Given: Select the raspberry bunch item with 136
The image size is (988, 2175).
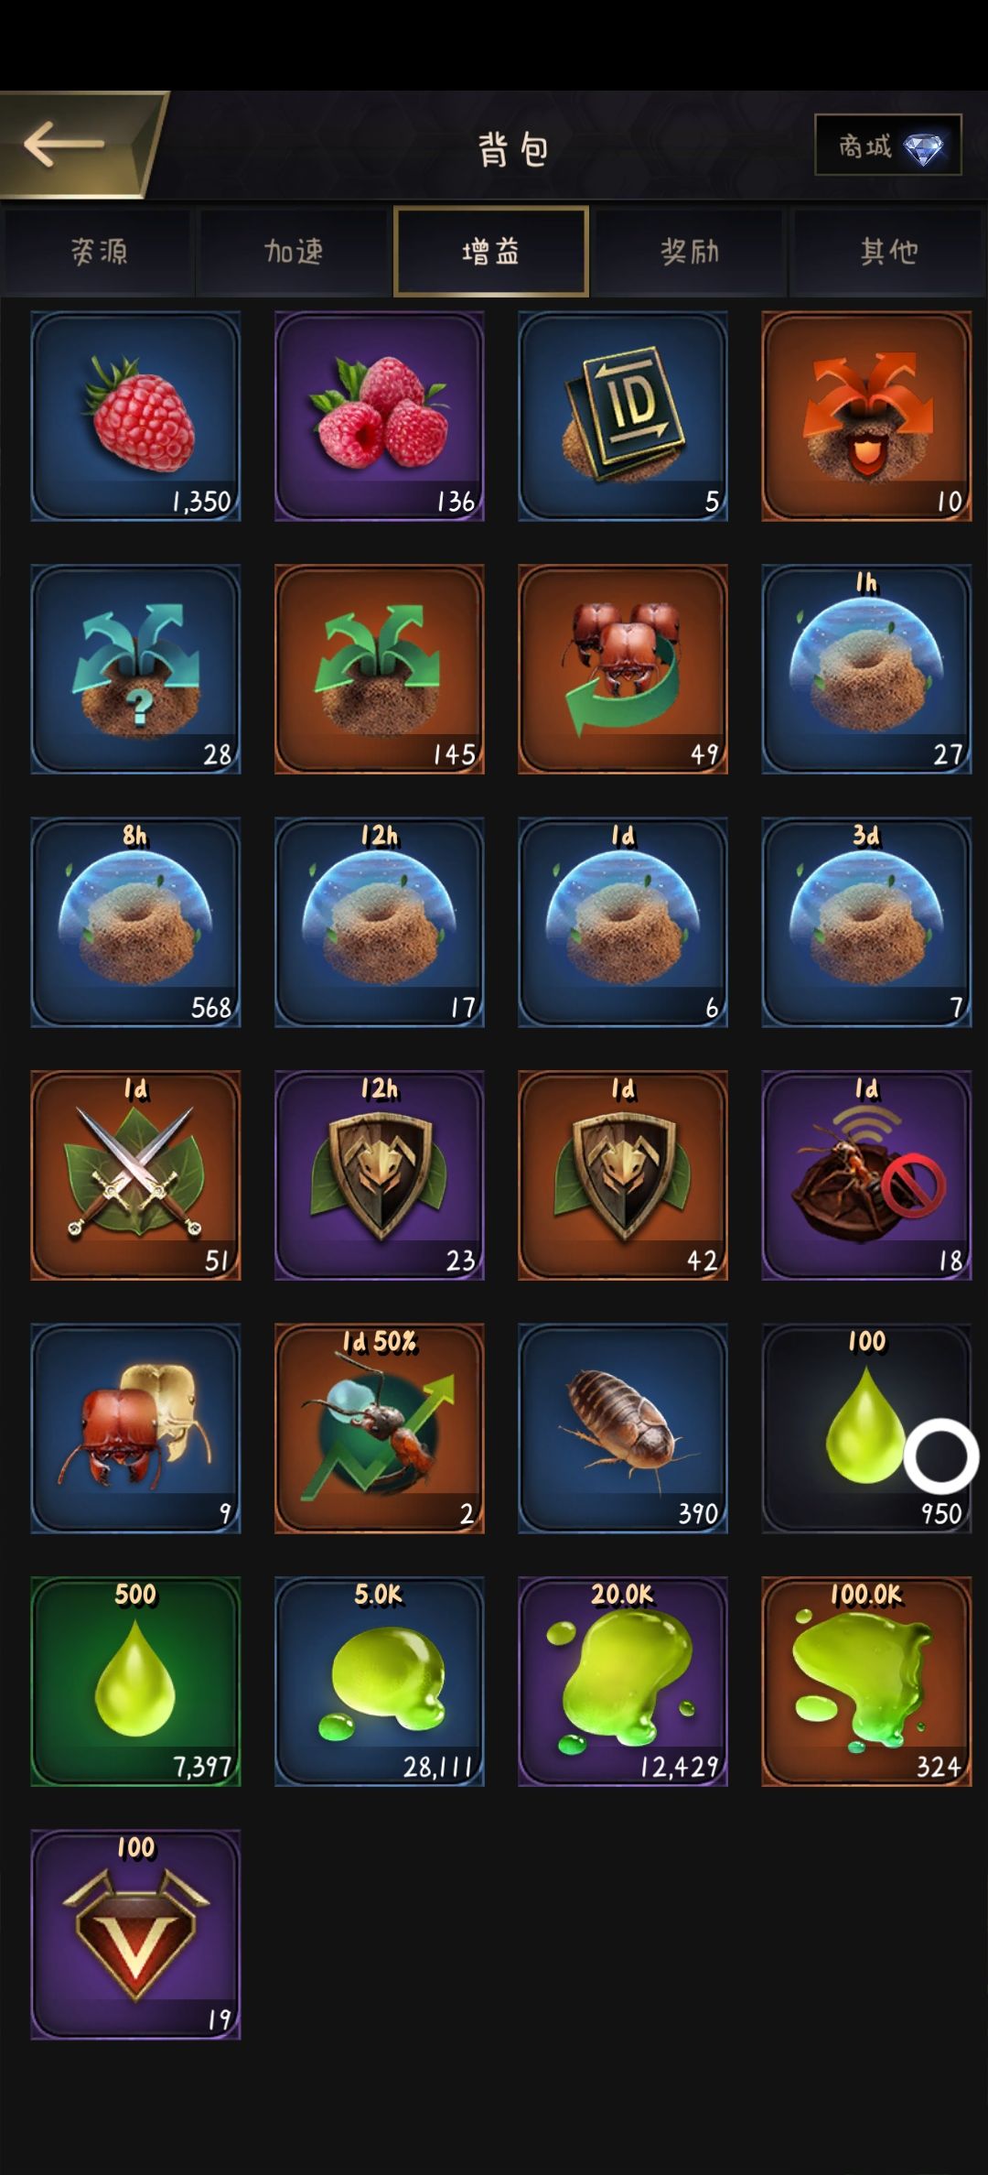Looking at the screenshot, I should click(x=379, y=416).
